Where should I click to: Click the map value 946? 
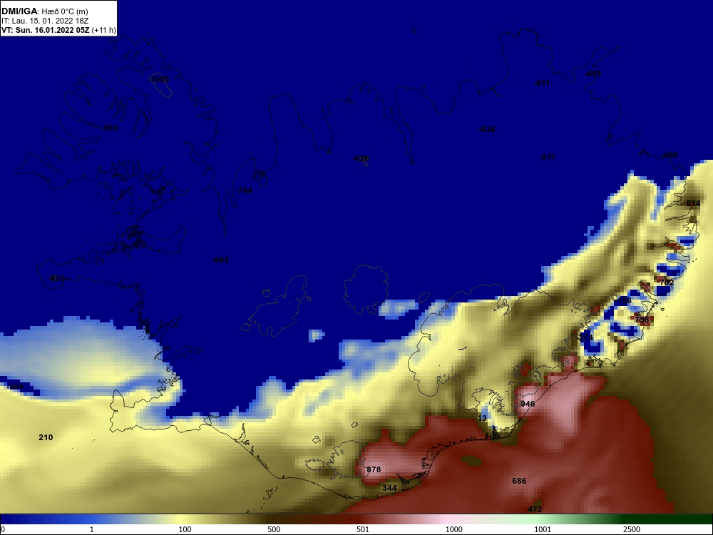pyautogui.click(x=528, y=404)
